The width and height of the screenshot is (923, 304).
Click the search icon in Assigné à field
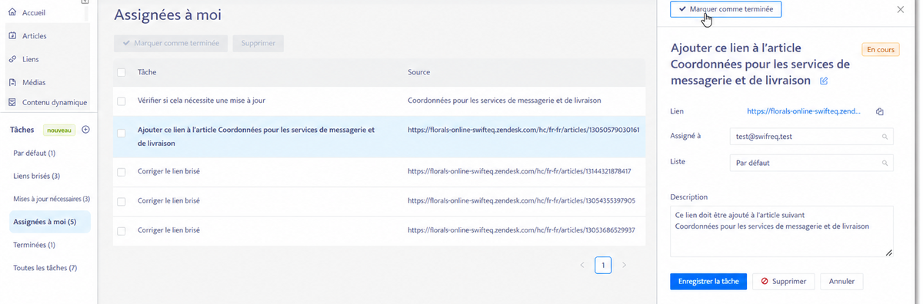coord(885,137)
